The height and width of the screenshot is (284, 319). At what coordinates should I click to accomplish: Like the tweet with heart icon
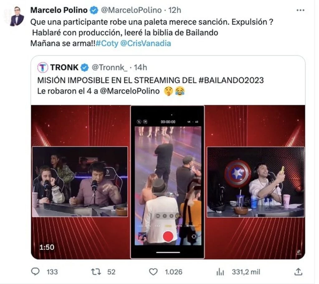[x=153, y=272]
